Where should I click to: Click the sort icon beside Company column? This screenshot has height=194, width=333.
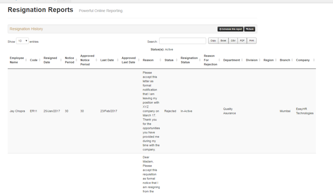pyautogui.click(x=314, y=60)
